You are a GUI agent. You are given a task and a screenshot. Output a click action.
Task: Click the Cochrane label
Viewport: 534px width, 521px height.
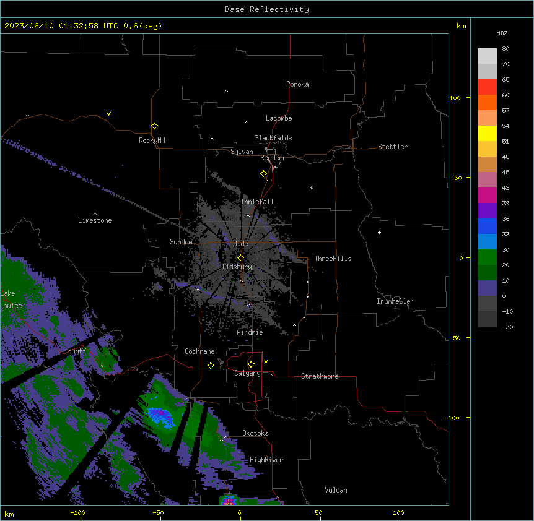pos(199,351)
